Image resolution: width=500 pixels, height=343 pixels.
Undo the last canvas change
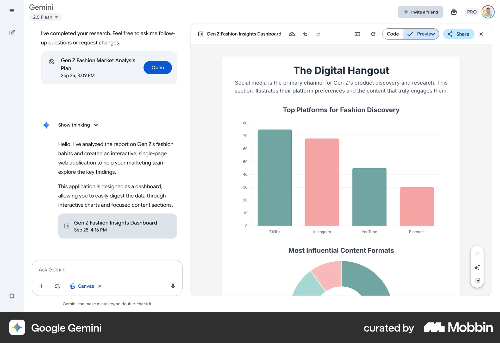pos(305,34)
